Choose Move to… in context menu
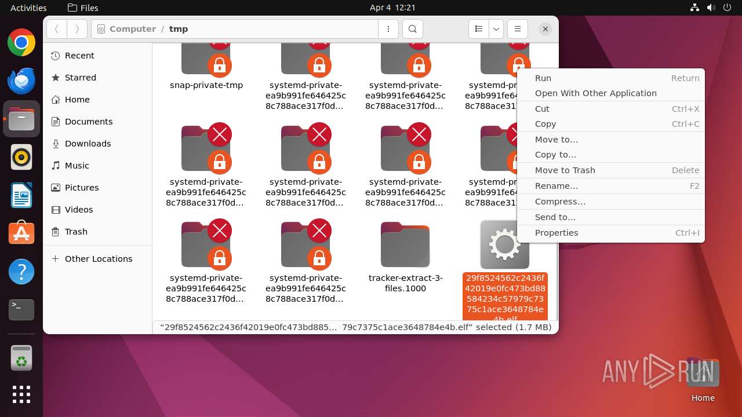Screen dimensions: 742x417 point(611,140)
